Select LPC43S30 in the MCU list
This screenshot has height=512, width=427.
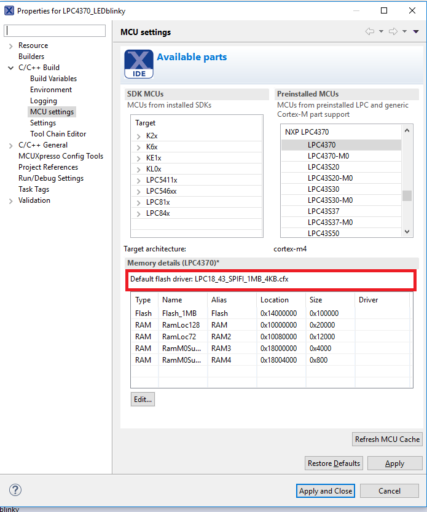[341, 189]
